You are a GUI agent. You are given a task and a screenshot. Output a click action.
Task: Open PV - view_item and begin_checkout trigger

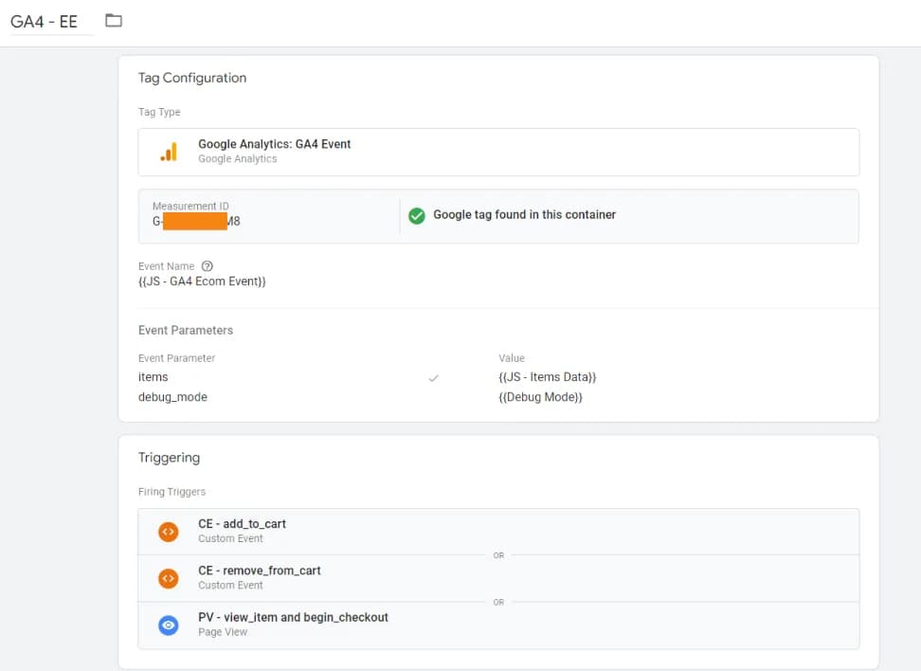tap(498, 626)
